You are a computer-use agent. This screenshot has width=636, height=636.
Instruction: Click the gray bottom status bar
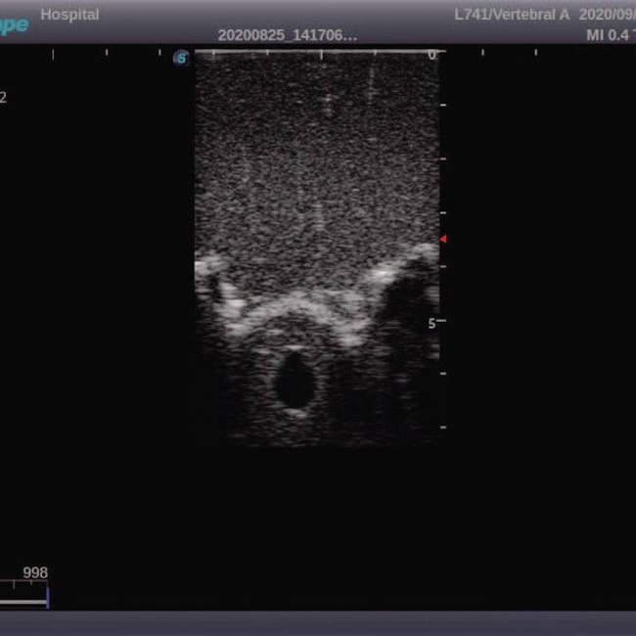(318, 623)
